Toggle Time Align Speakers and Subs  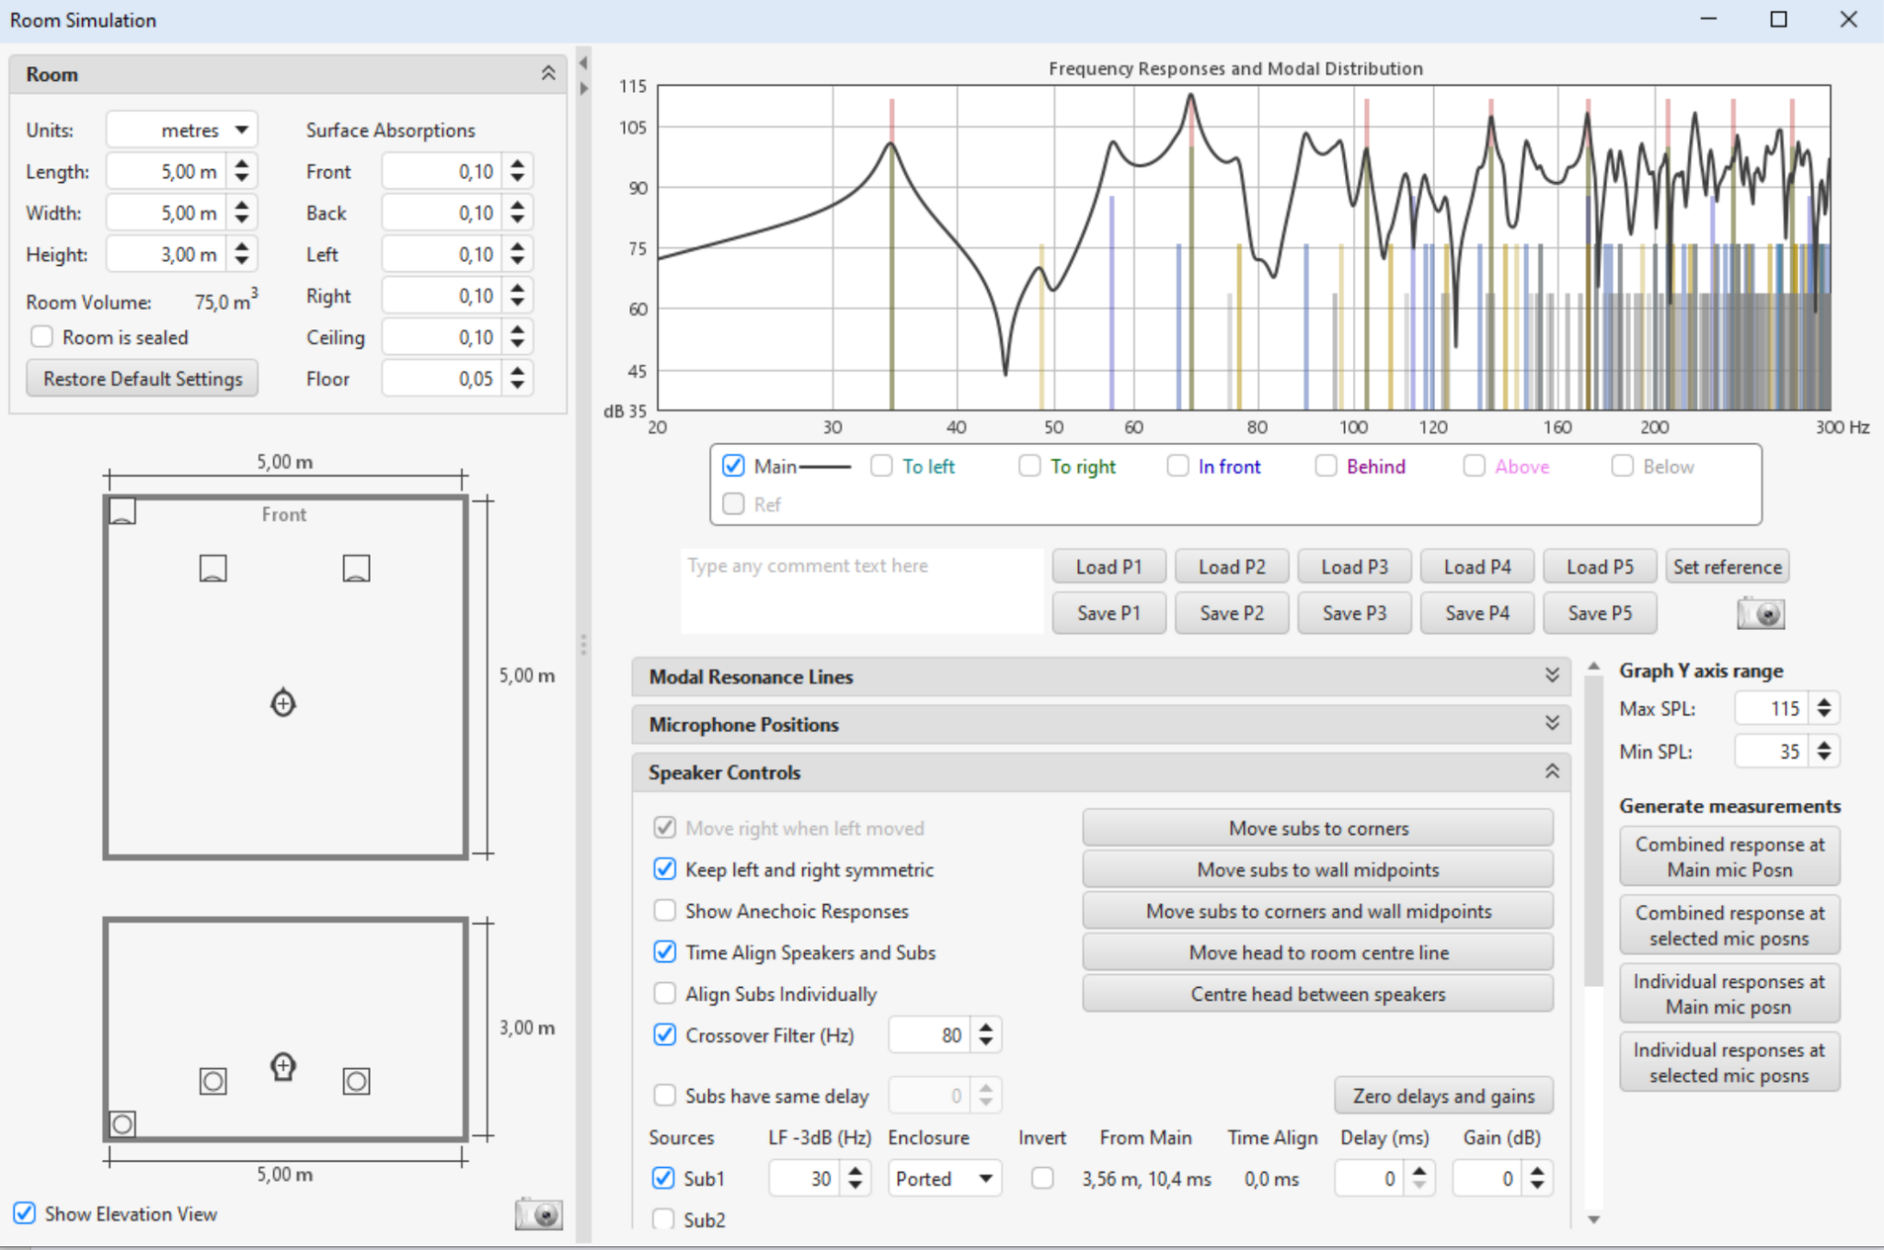[664, 952]
